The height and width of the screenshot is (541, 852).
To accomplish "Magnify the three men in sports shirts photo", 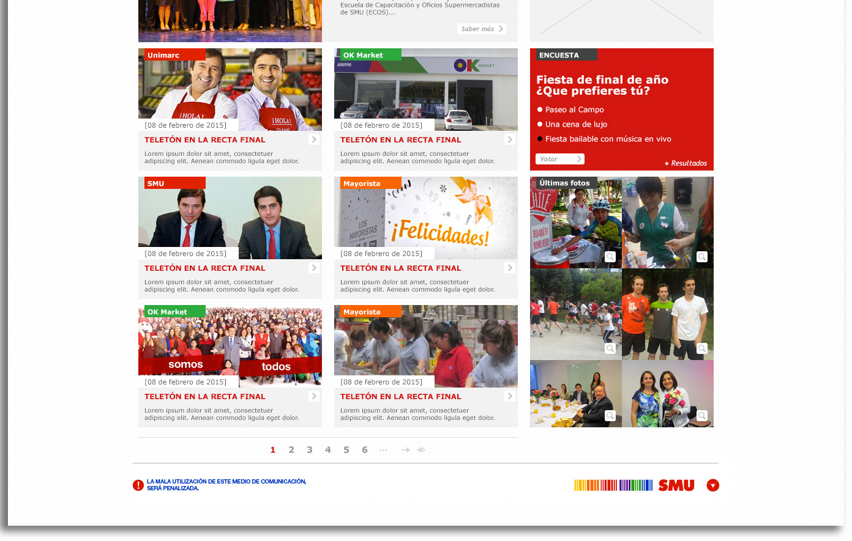I will coord(702,348).
